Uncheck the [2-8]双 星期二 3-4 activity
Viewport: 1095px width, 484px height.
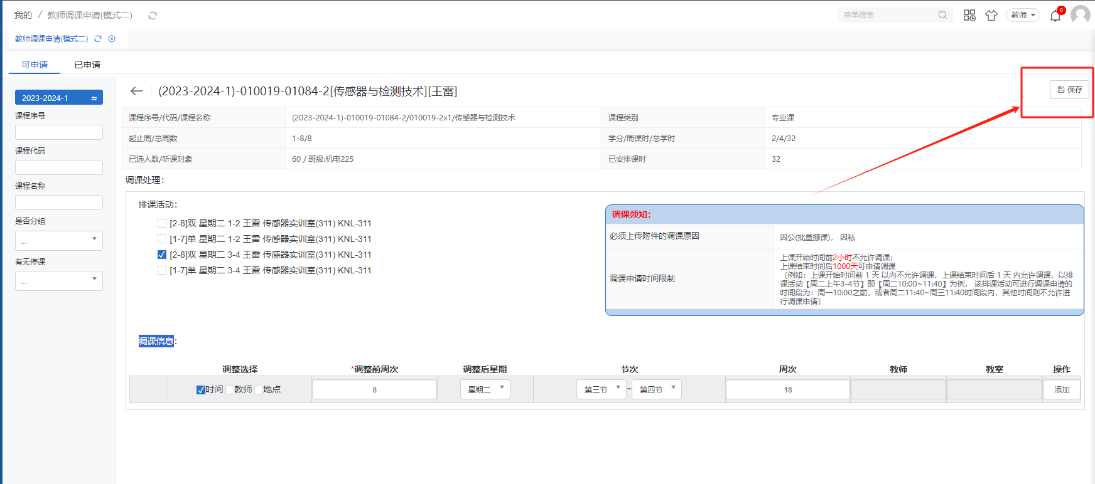pos(162,255)
